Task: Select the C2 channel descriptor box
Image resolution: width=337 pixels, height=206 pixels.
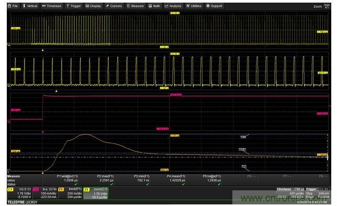Action: pyautogui.click(x=45, y=193)
